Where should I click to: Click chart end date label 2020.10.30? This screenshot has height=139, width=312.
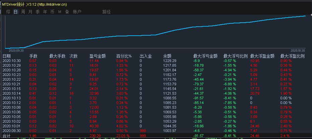[x=298, y=51]
